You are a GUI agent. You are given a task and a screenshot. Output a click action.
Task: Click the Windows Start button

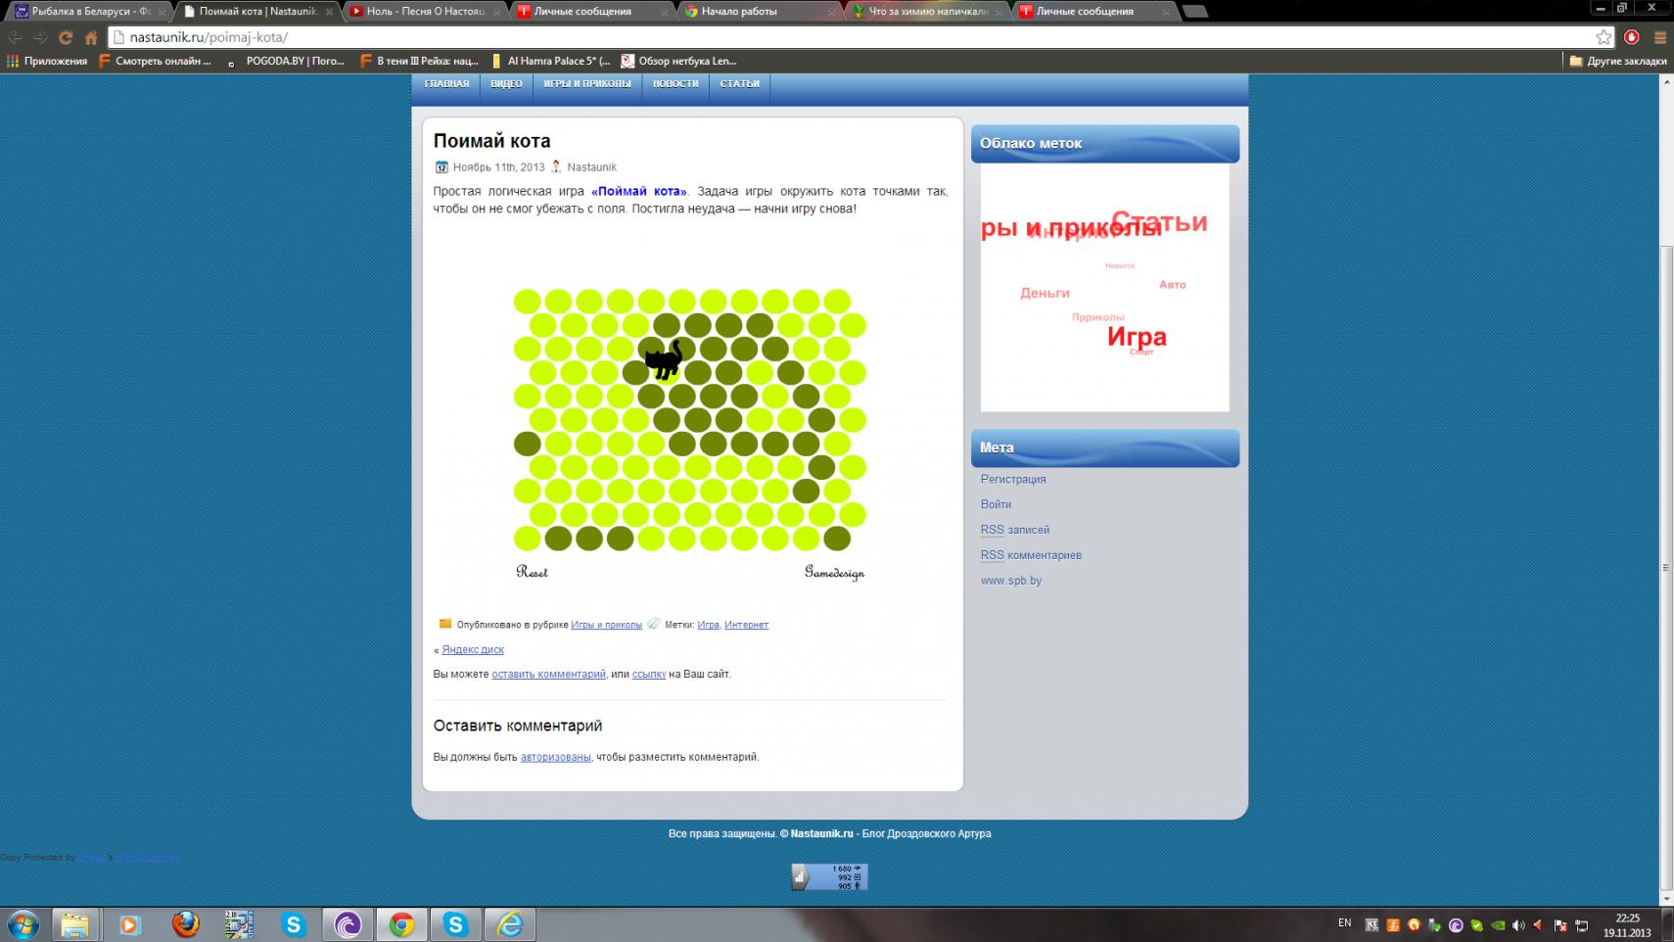pos(23,923)
